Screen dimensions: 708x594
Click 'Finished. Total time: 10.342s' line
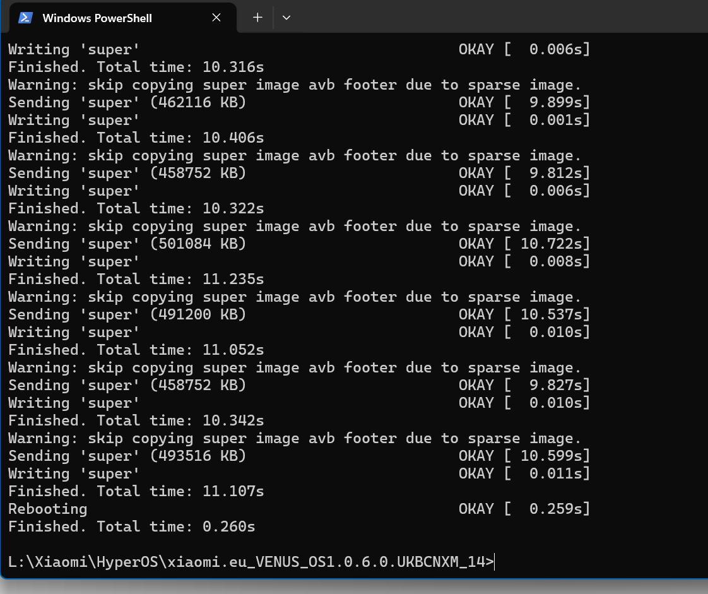click(136, 420)
